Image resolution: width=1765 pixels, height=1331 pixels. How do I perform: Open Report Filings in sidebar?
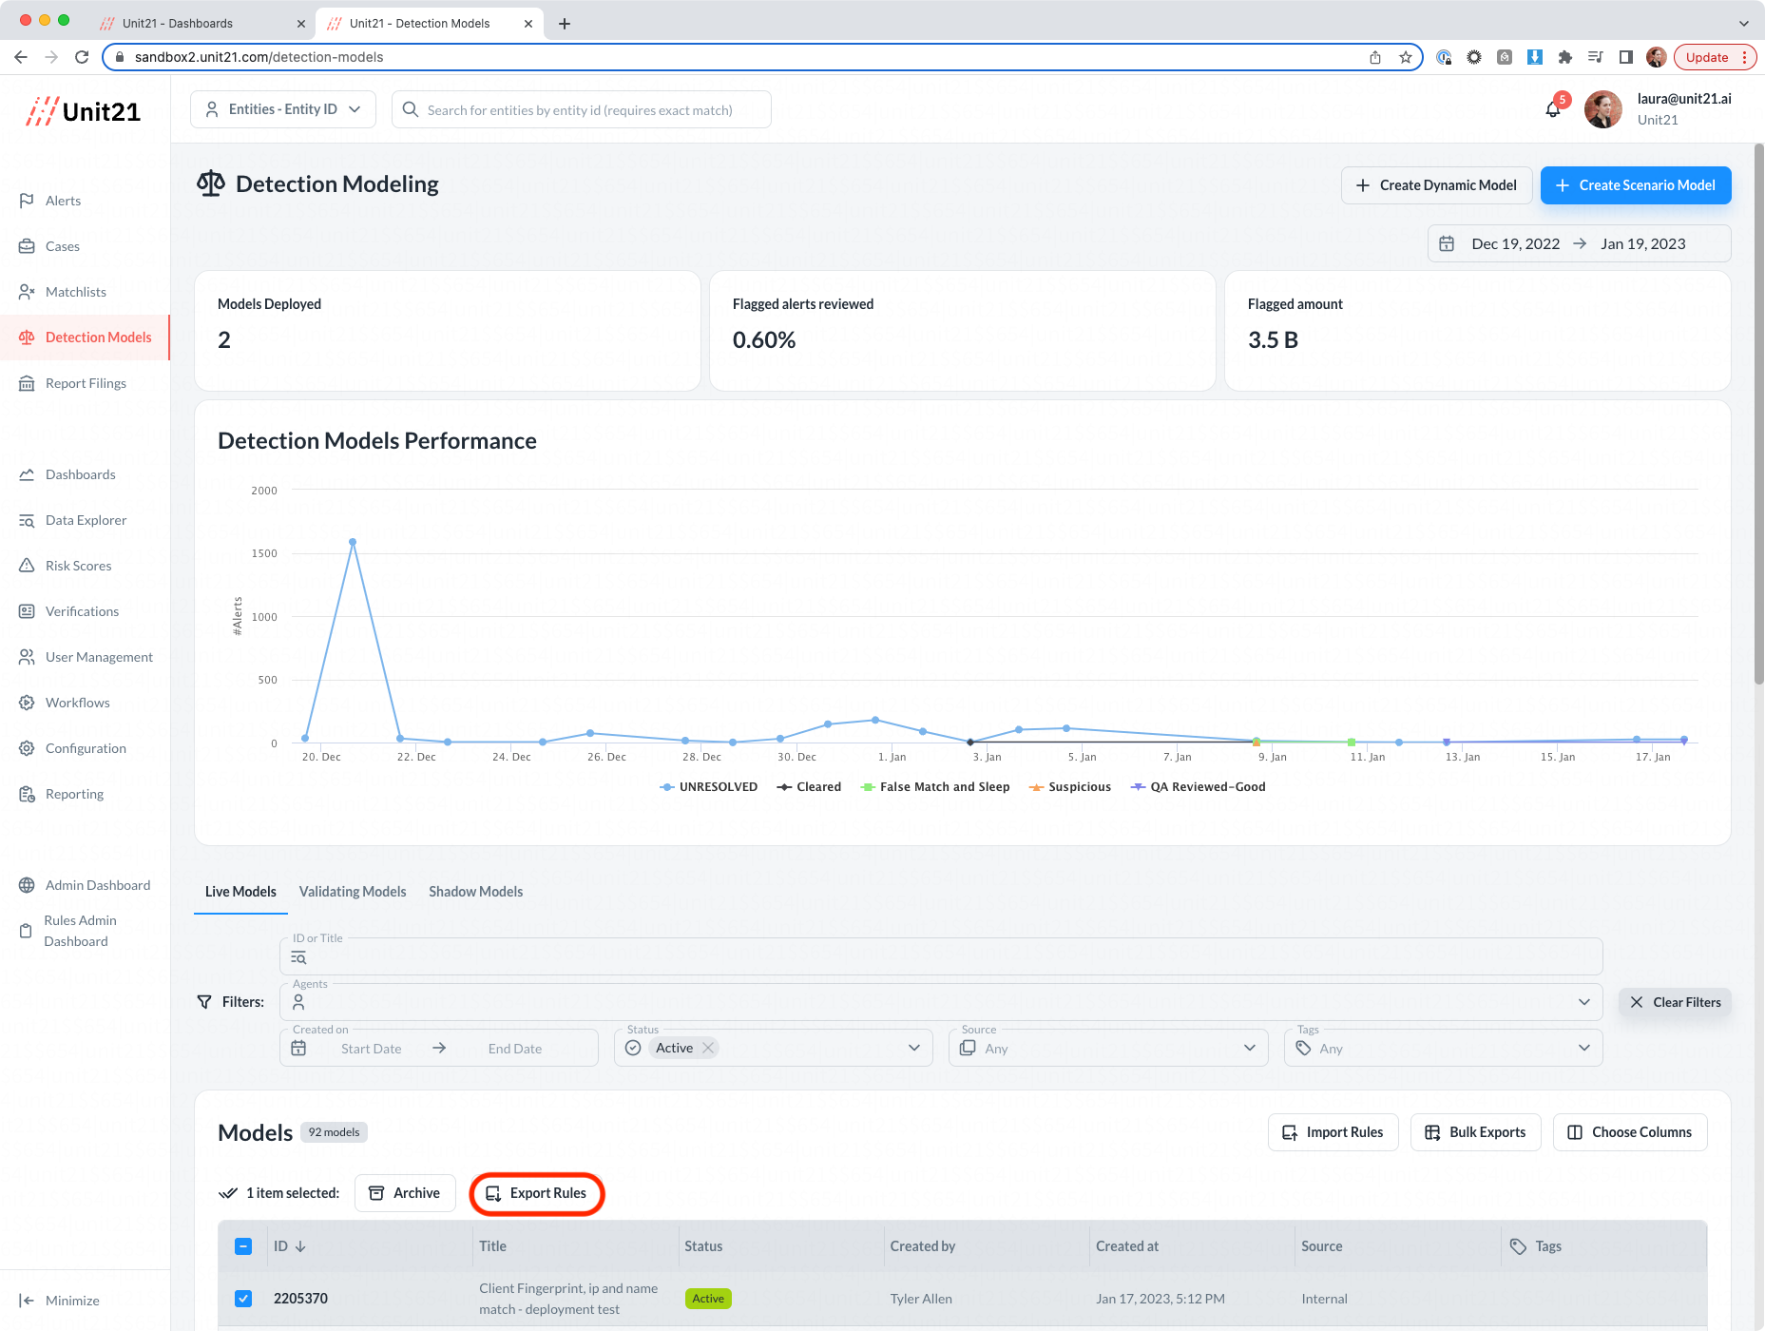pyautogui.click(x=85, y=383)
